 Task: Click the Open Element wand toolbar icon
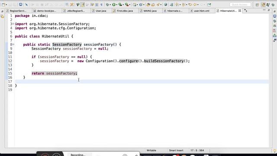[72, 5]
